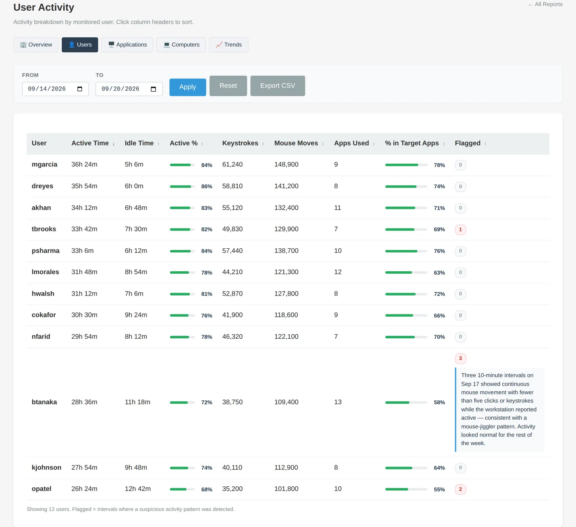Click the sort icon beside Keystrokes
Viewport: 576px width, 527px height.
[263, 144]
